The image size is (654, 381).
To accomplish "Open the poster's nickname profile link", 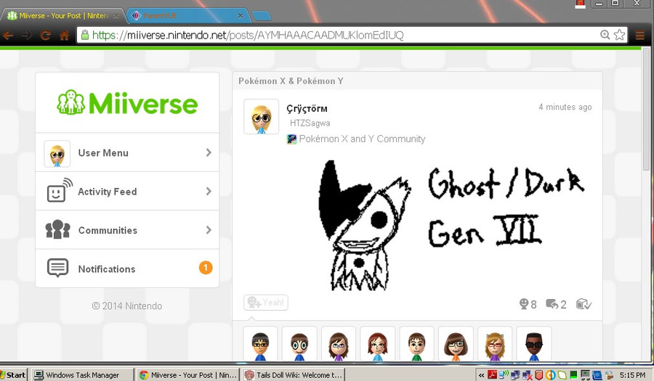I will [x=307, y=109].
